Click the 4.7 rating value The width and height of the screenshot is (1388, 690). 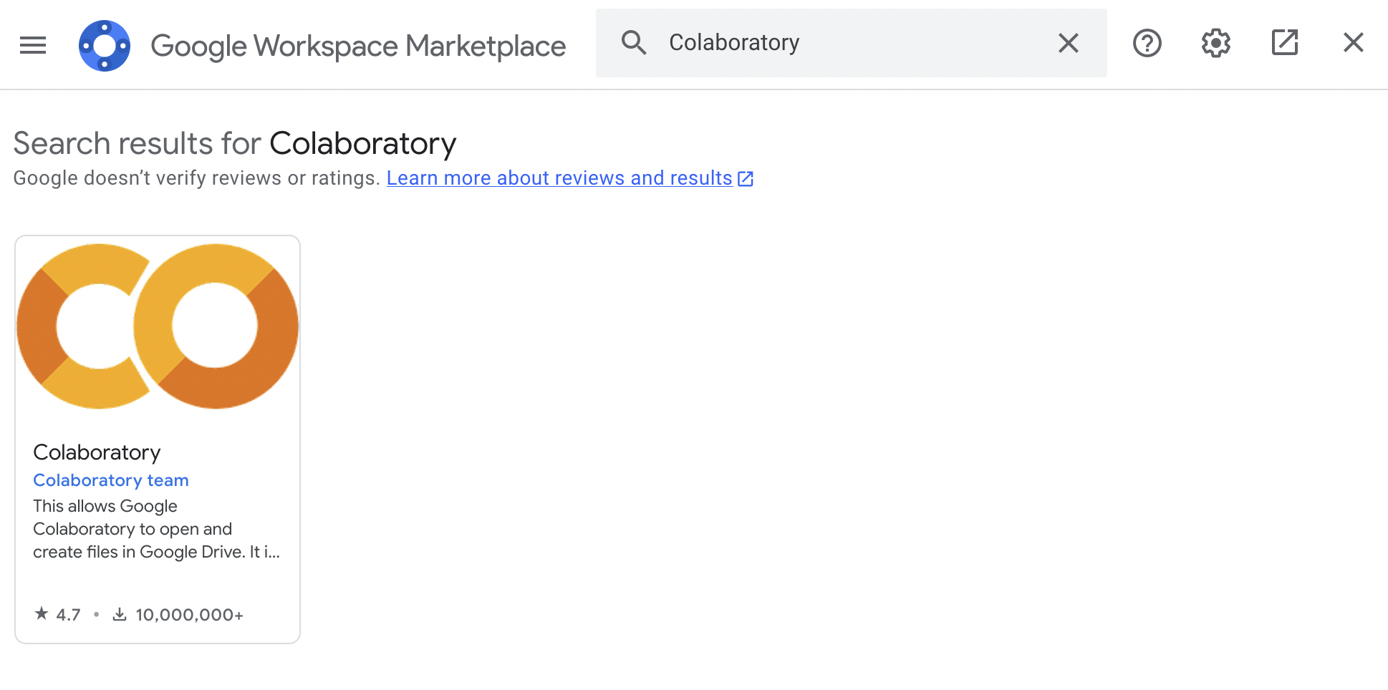point(67,613)
